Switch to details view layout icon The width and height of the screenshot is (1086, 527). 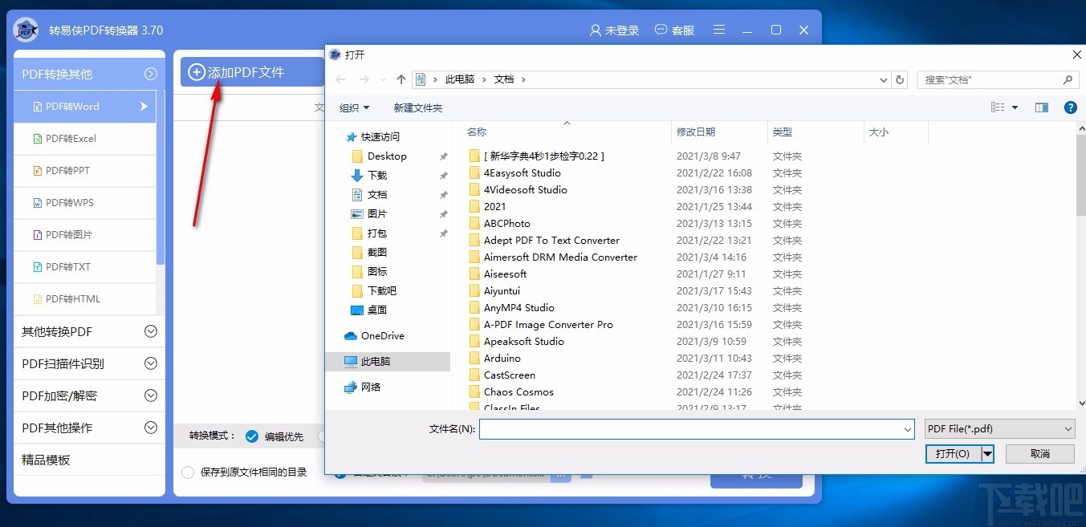pyautogui.click(x=998, y=107)
